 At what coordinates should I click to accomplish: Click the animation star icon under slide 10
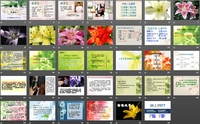tap(59, 47)
